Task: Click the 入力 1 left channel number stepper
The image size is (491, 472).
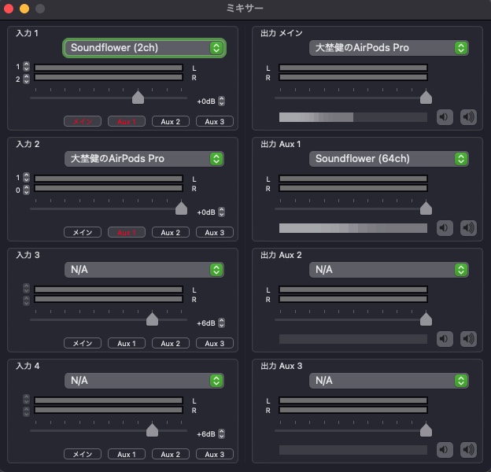Action: click(x=26, y=68)
